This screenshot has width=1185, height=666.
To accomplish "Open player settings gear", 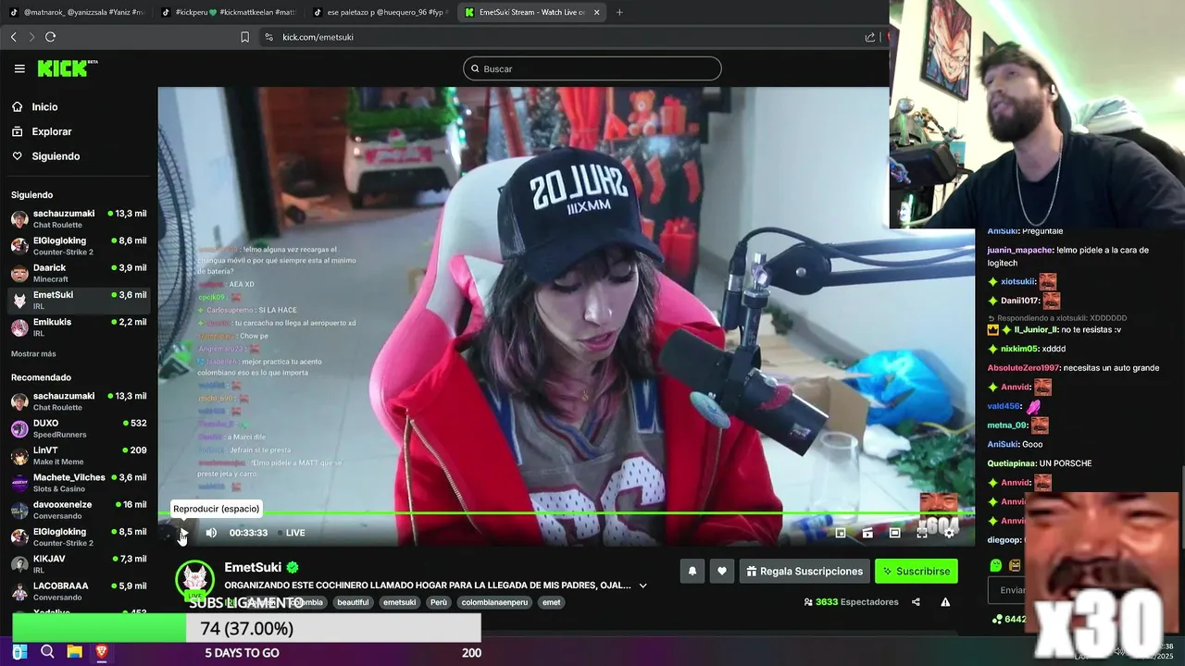I will point(949,533).
